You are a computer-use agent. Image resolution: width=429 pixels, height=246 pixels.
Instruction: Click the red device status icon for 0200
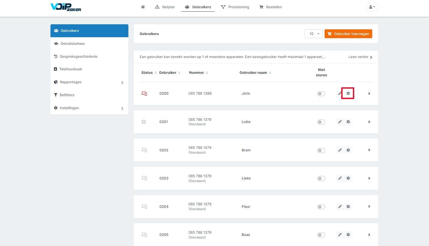144,93
